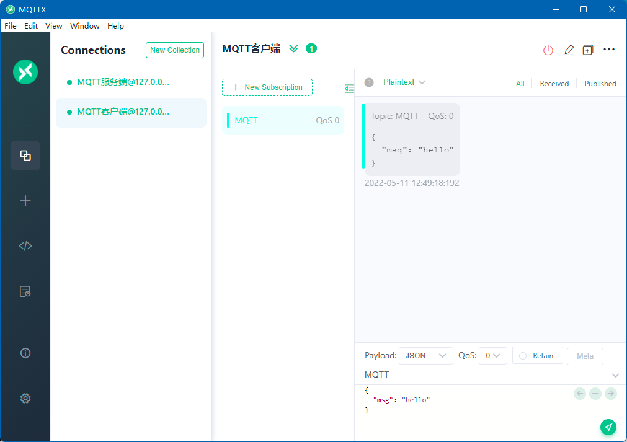The image size is (627, 442).
Task: Open the Connections page icon
Action: 25,156
